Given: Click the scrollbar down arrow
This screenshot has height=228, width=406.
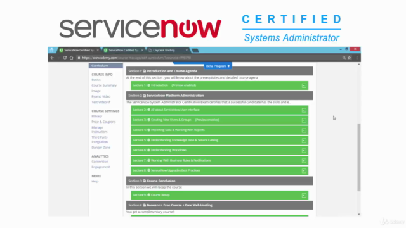Looking at the screenshot, I should pos(359,214).
